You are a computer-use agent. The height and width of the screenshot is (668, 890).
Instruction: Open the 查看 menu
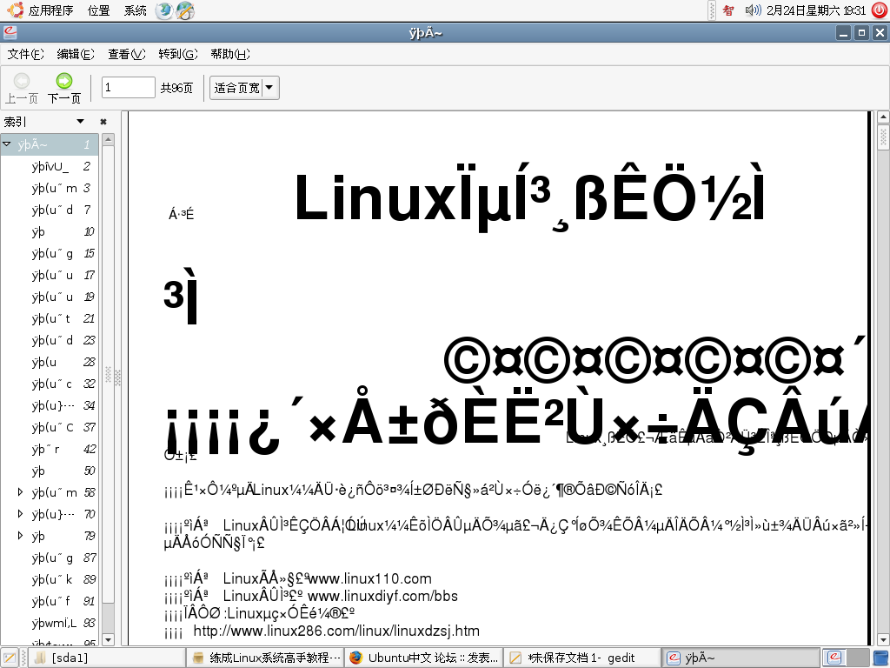pyautogui.click(x=127, y=54)
